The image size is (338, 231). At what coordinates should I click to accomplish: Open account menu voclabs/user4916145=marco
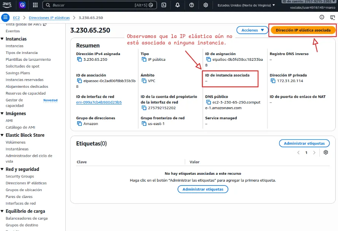[313, 8]
